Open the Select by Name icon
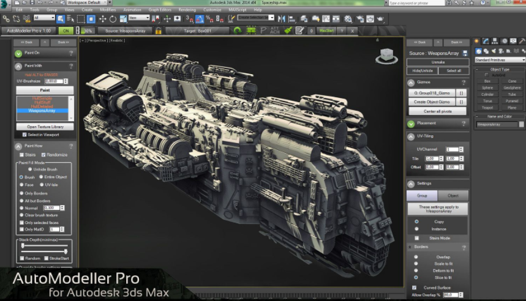 tap(70, 19)
